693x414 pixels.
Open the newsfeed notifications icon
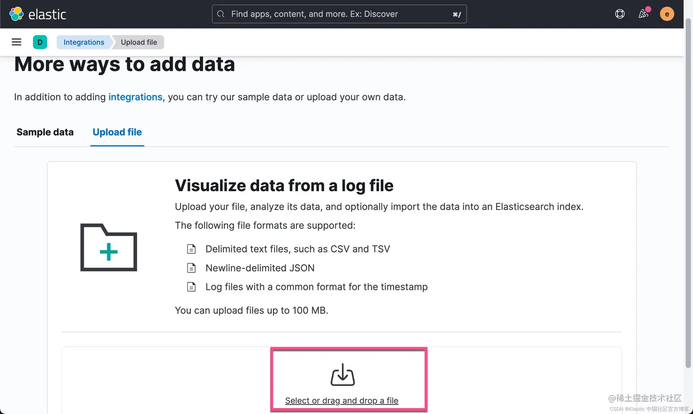(643, 14)
